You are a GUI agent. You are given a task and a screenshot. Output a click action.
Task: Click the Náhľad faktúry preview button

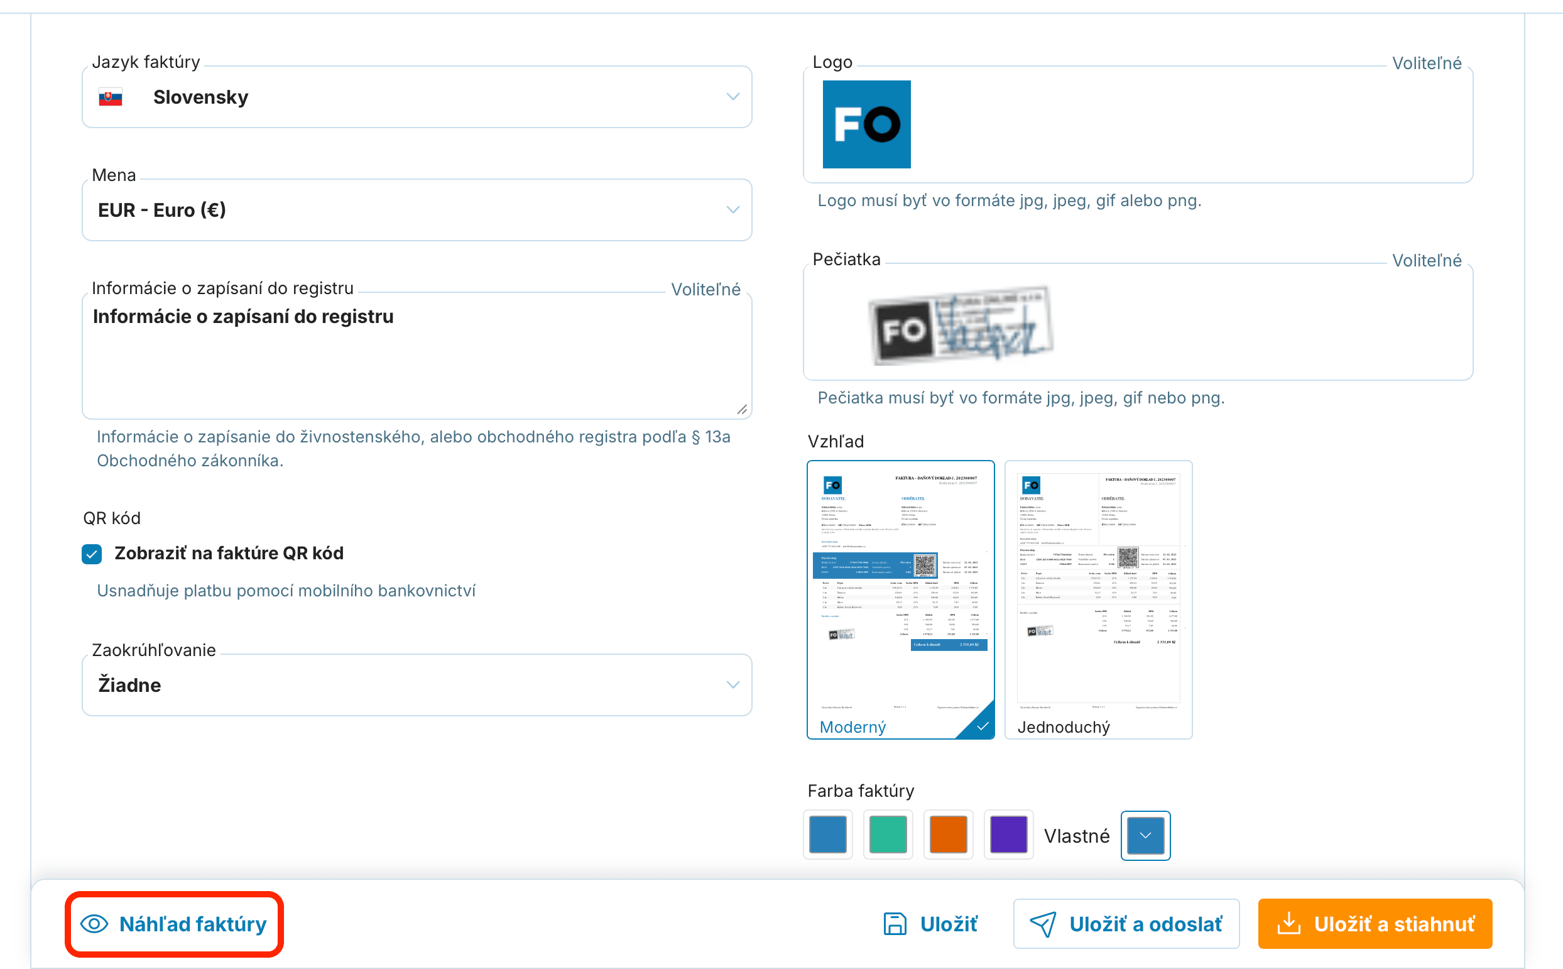(x=173, y=924)
